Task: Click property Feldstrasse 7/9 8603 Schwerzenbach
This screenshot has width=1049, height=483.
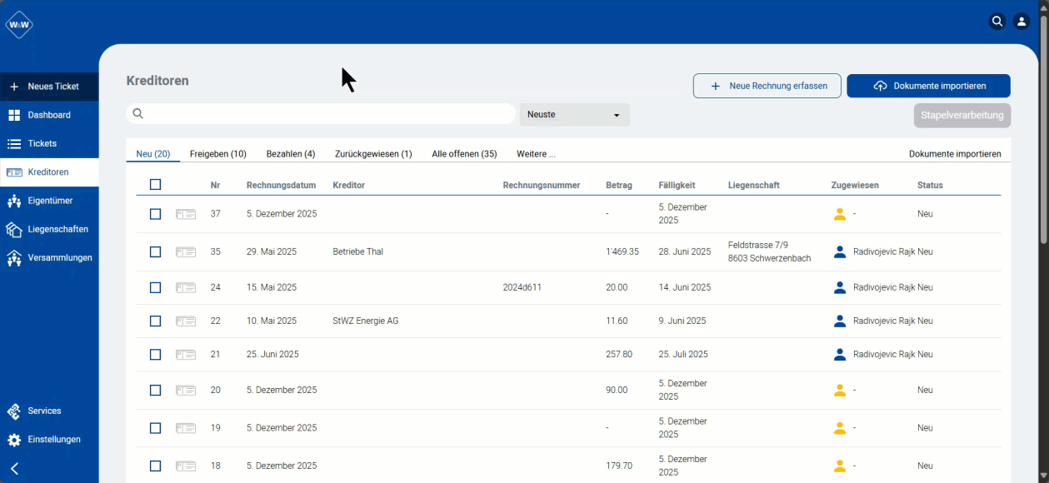Action: click(x=770, y=251)
